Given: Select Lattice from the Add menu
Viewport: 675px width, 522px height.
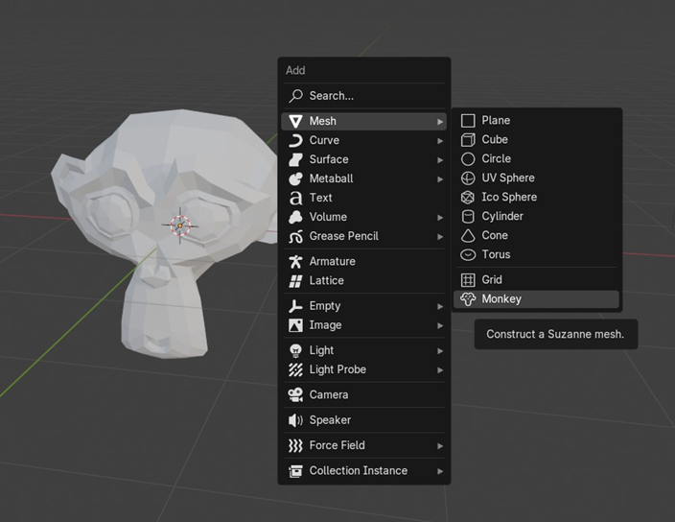Looking at the screenshot, I should click(x=326, y=281).
